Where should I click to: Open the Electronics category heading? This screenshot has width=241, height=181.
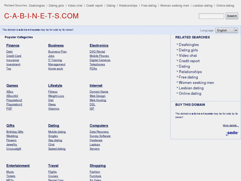(99, 45)
